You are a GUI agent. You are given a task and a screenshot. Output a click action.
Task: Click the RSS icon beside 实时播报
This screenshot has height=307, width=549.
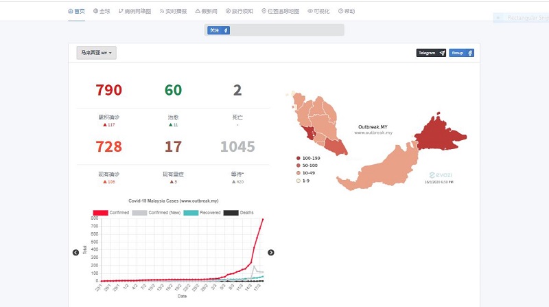point(162,12)
